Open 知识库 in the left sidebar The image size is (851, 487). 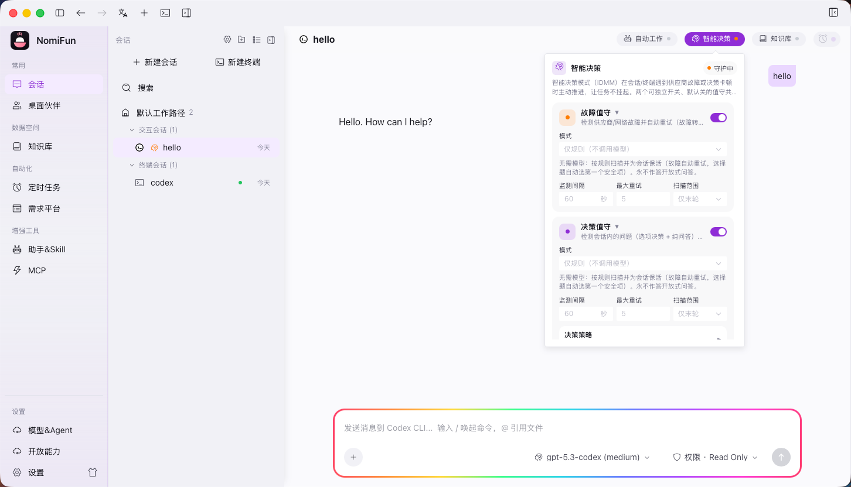tap(54, 146)
